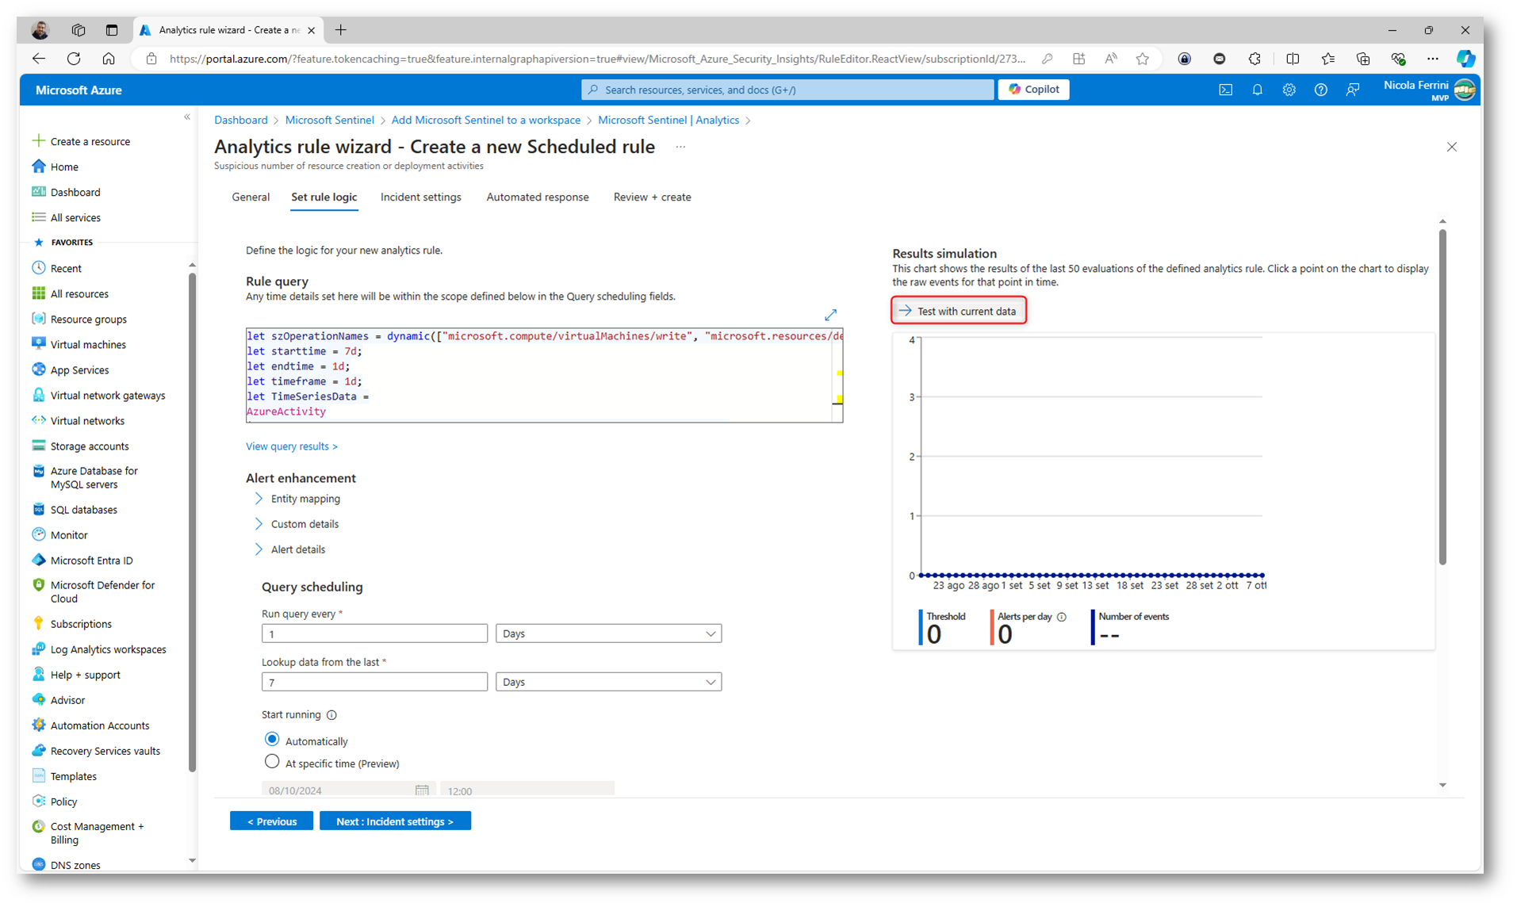The image size is (1517, 907).
Task: Open portal settings gear
Action: 1289,90
